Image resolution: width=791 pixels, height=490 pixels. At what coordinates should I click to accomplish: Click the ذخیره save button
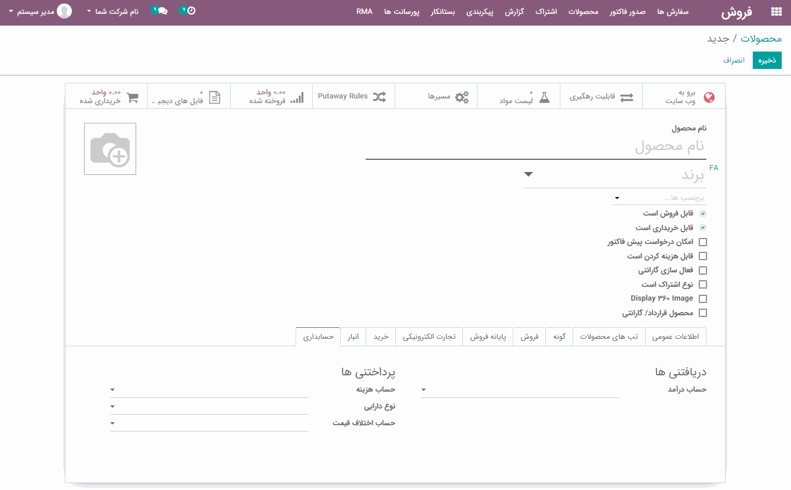pyautogui.click(x=767, y=60)
